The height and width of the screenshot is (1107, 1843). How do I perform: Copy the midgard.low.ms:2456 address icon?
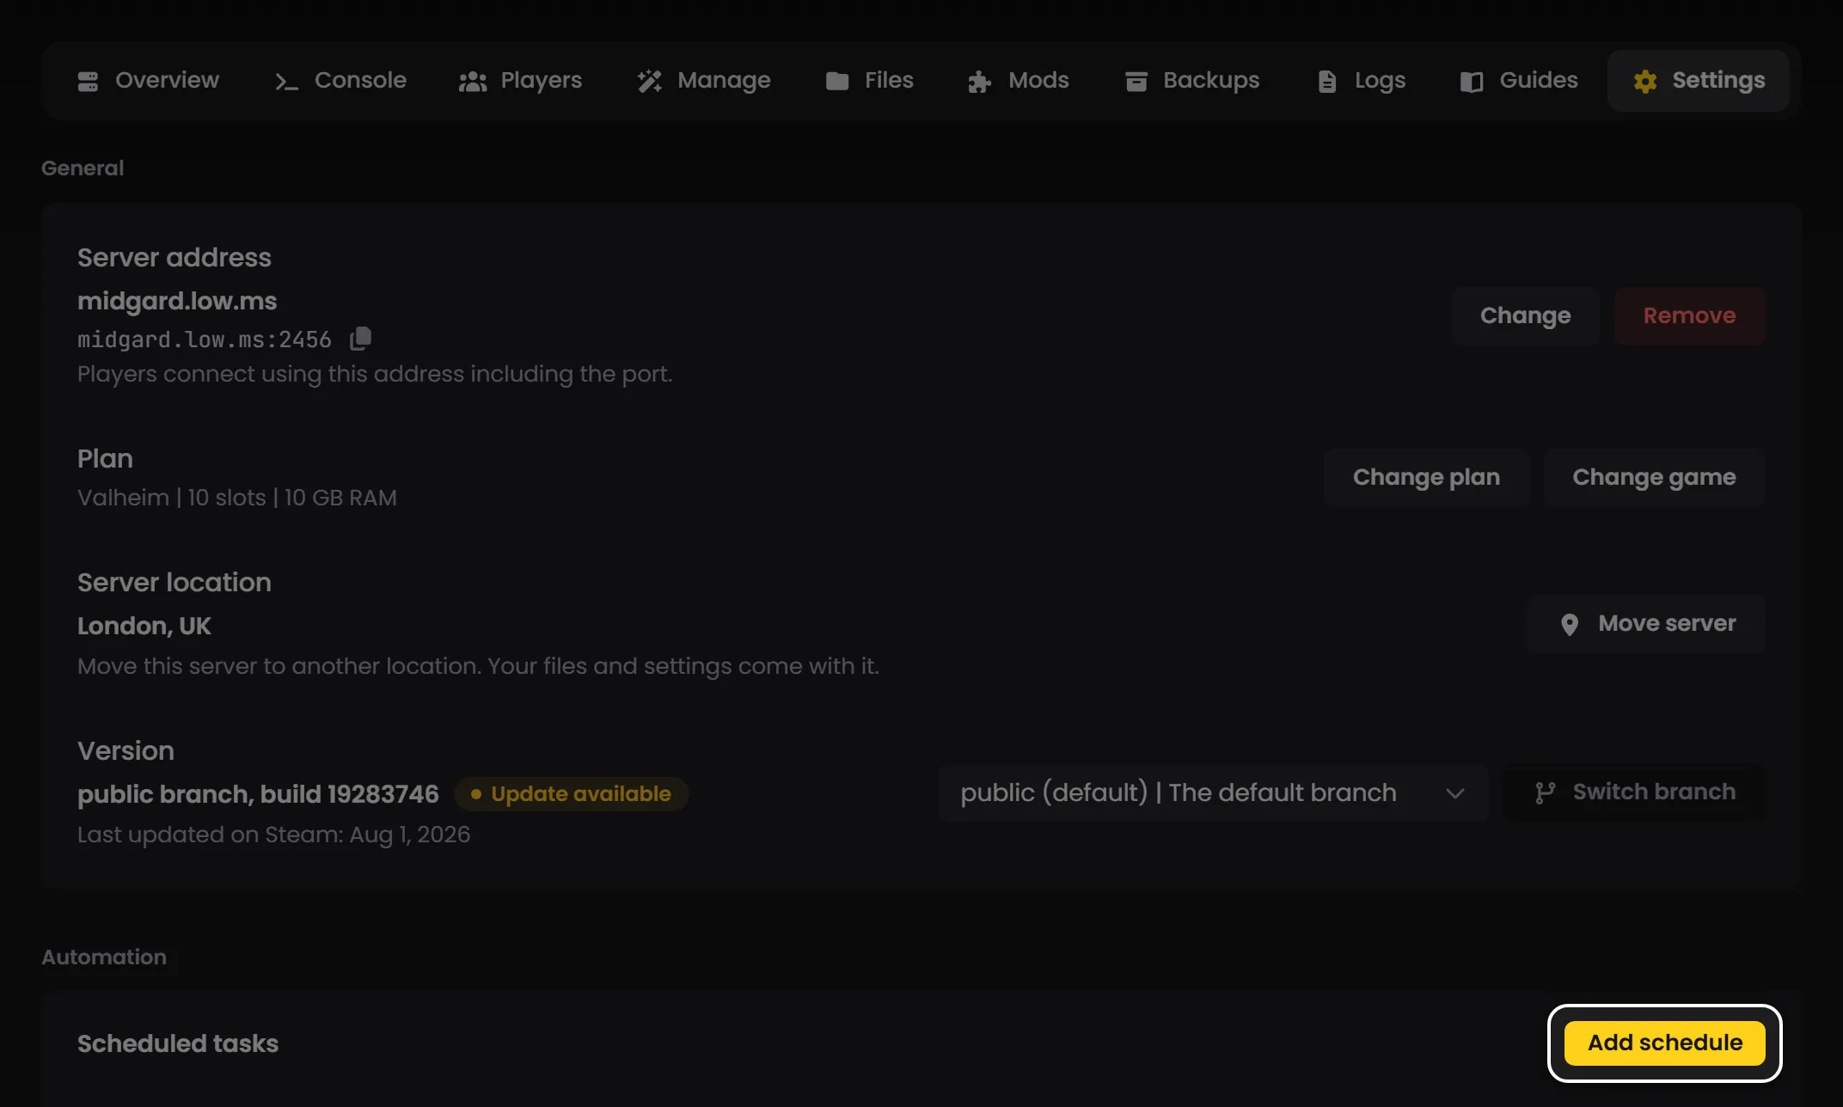point(361,339)
